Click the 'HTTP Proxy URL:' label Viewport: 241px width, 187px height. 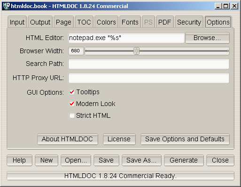point(39,78)
